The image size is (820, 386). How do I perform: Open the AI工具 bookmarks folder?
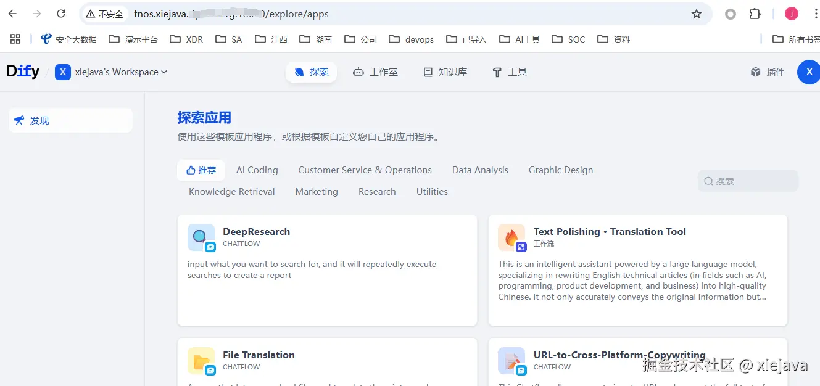point(520,39)
